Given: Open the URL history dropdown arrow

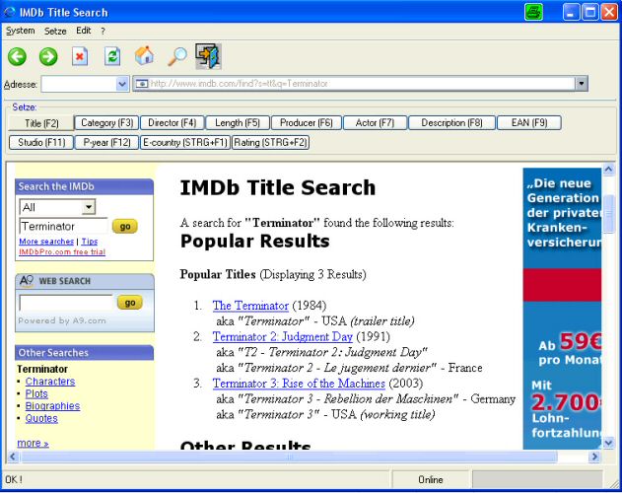Looking at the screenshot, I should click(582, 85).
